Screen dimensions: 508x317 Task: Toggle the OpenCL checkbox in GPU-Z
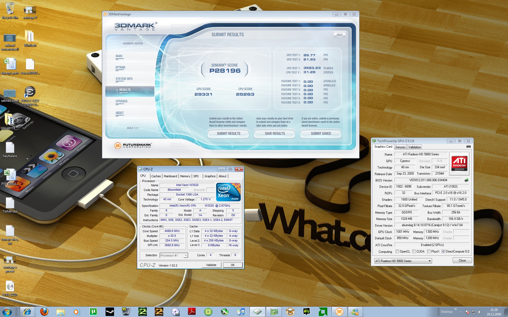pyautogui.click(x=397, y=251)
